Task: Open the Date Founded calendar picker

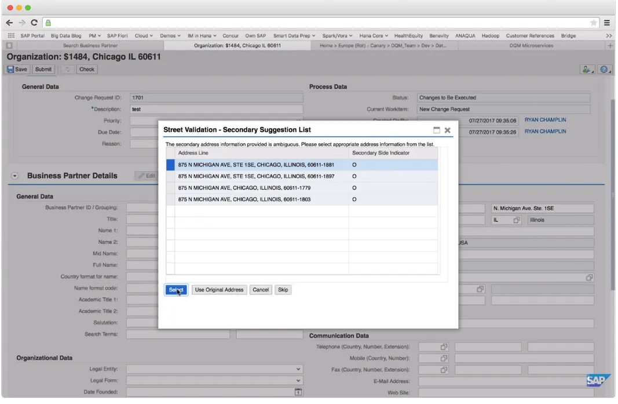Action: click(x=298, y=392)
